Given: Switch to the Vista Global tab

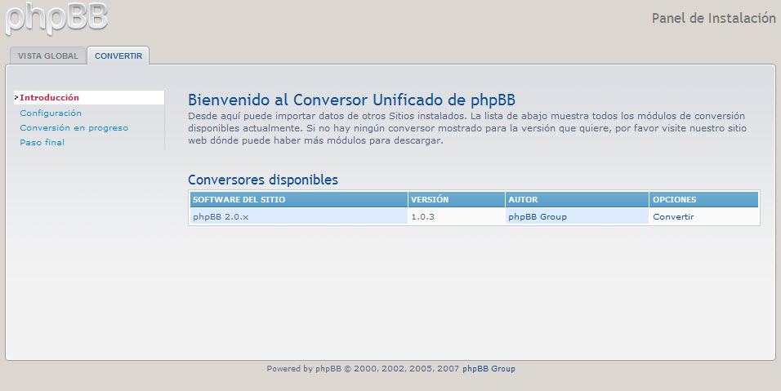Looking at the screenshot, I should (x=48, y=56).
